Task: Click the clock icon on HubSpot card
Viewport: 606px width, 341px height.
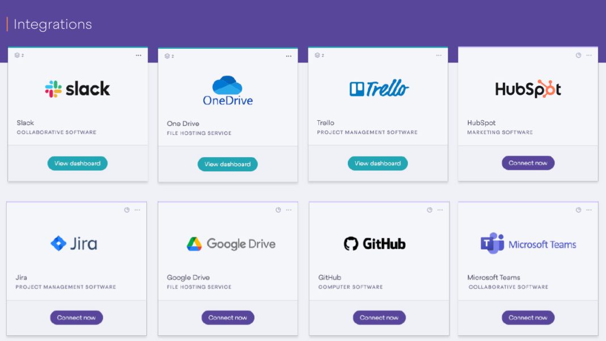Action: 579,55
